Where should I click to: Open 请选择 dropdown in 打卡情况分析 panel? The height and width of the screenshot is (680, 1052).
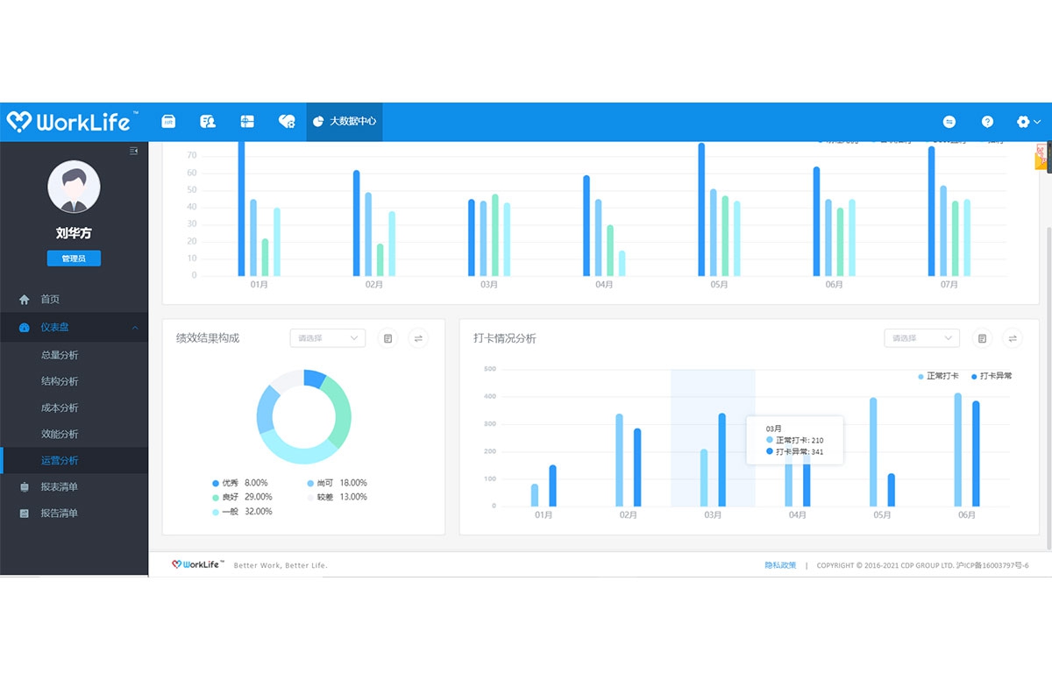pyautogui.click(x=921, y=338)
